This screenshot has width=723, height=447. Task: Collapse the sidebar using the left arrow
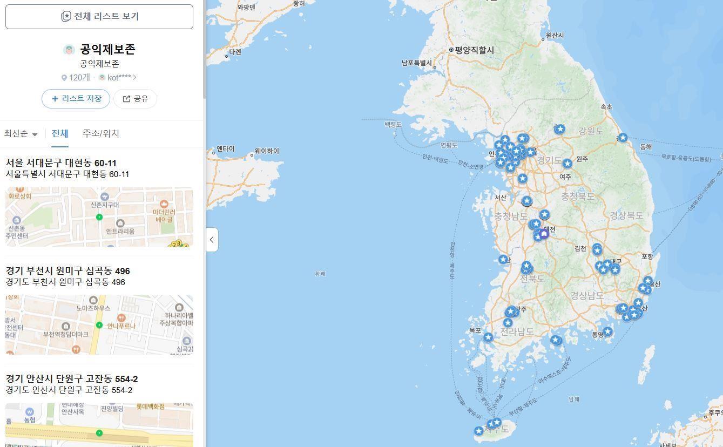click(x=211, y=240)
